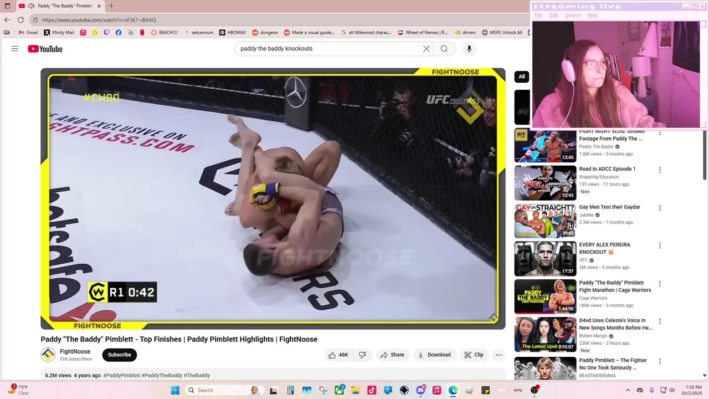Image resolution: width=709 pixels, height=399 pixels.
Task: Open the Wheel of Names bookmark
Action: pos(422,33)
